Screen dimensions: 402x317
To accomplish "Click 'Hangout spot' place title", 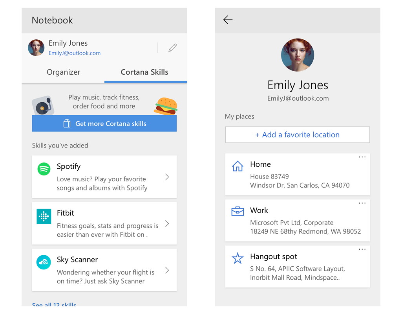I will [274, 257].
